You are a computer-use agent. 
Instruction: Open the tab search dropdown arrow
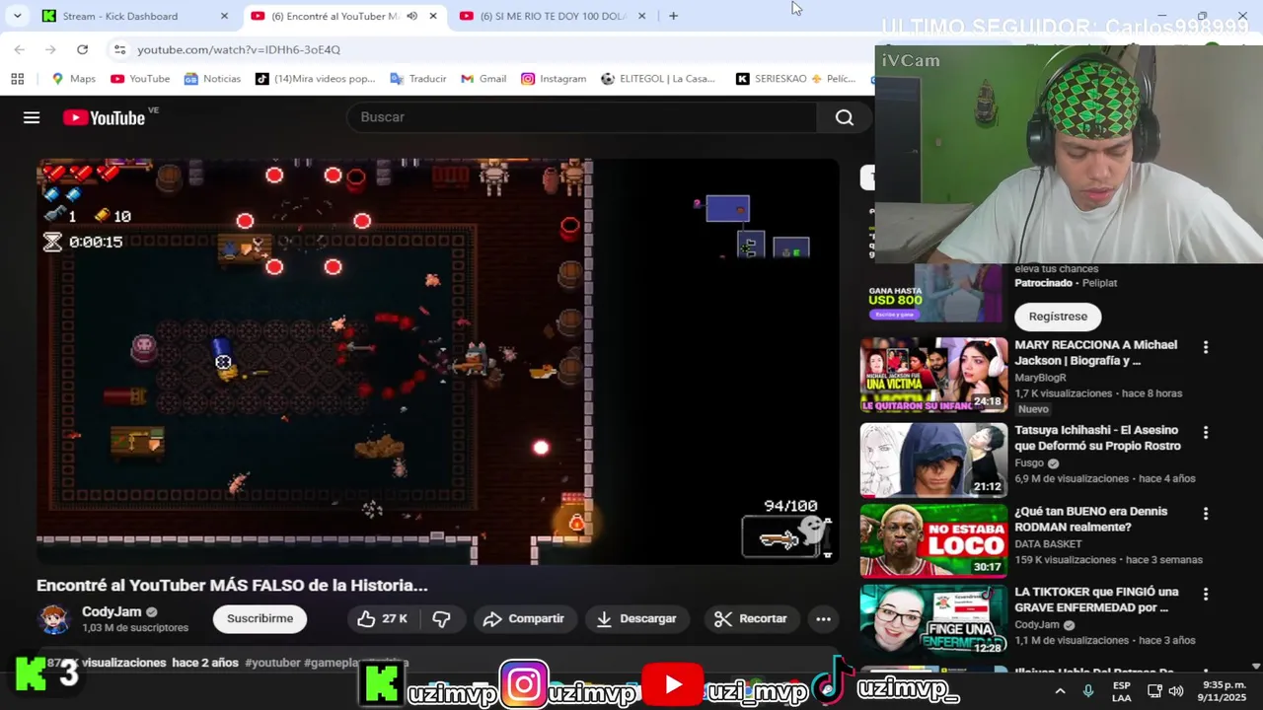pos(17,16)
